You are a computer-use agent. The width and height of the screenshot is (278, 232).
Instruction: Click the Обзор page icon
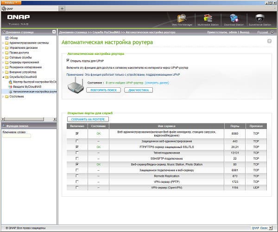tap(7, 38)
